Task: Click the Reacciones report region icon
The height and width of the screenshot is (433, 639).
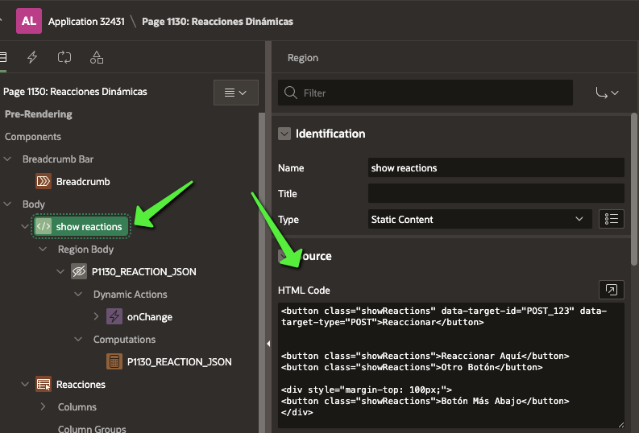Action: coord(44,385)
